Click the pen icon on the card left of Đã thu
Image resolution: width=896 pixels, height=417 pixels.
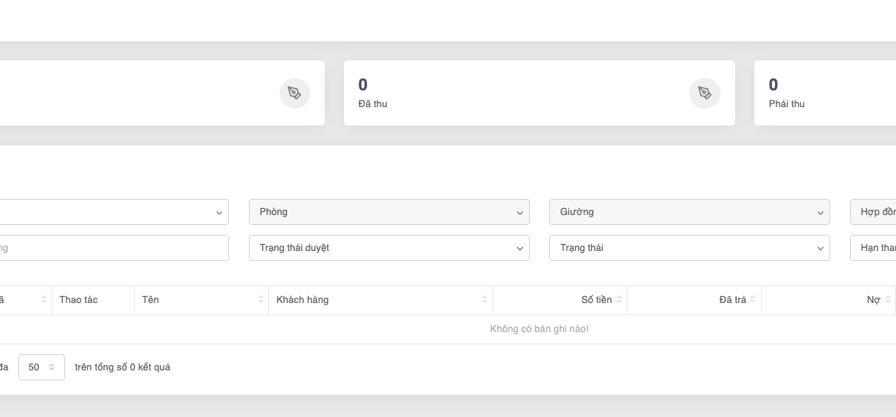point(294,93)
